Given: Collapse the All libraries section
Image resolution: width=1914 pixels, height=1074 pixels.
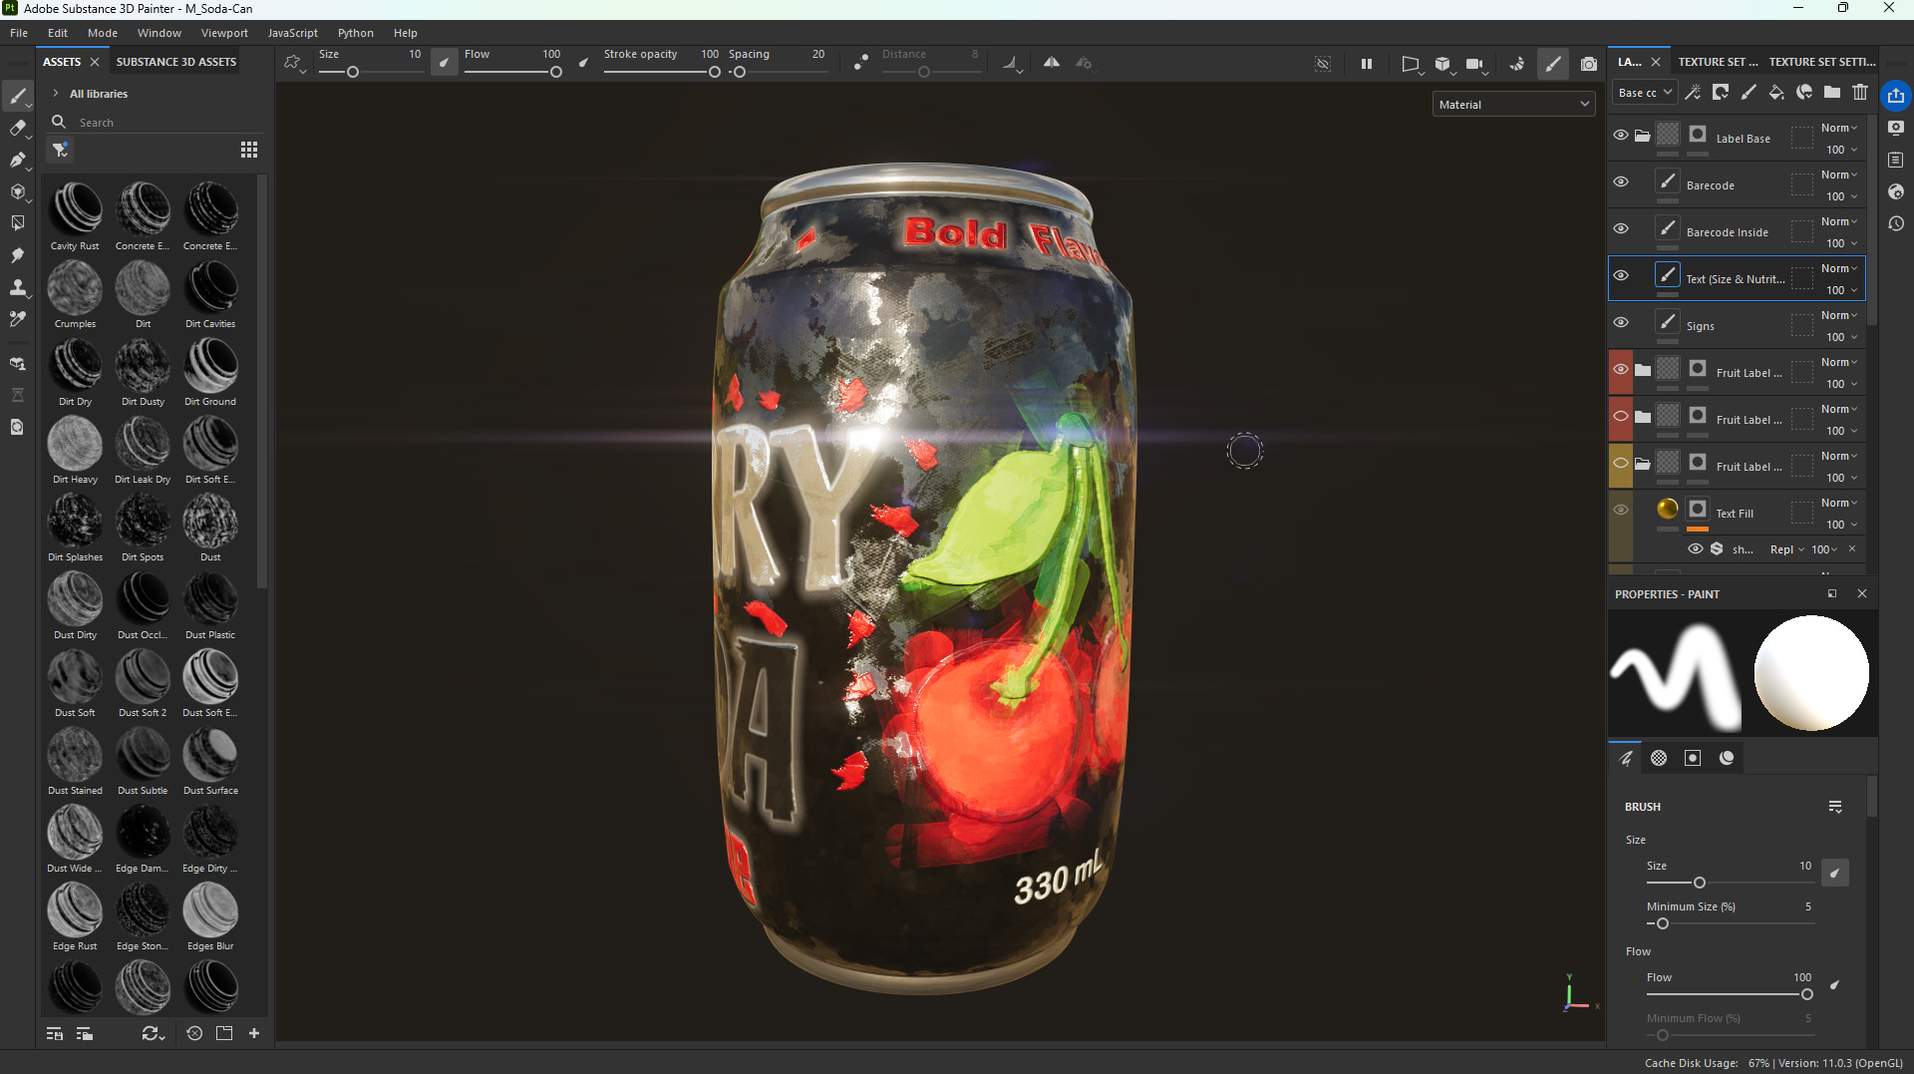Looking at the screenshot, I should [x=56, y=93].
